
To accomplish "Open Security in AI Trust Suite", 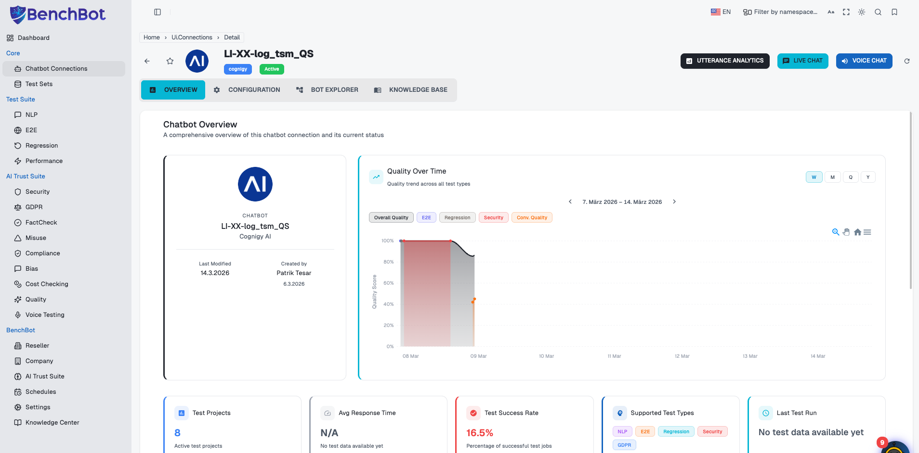I will [x=64, y=192].
